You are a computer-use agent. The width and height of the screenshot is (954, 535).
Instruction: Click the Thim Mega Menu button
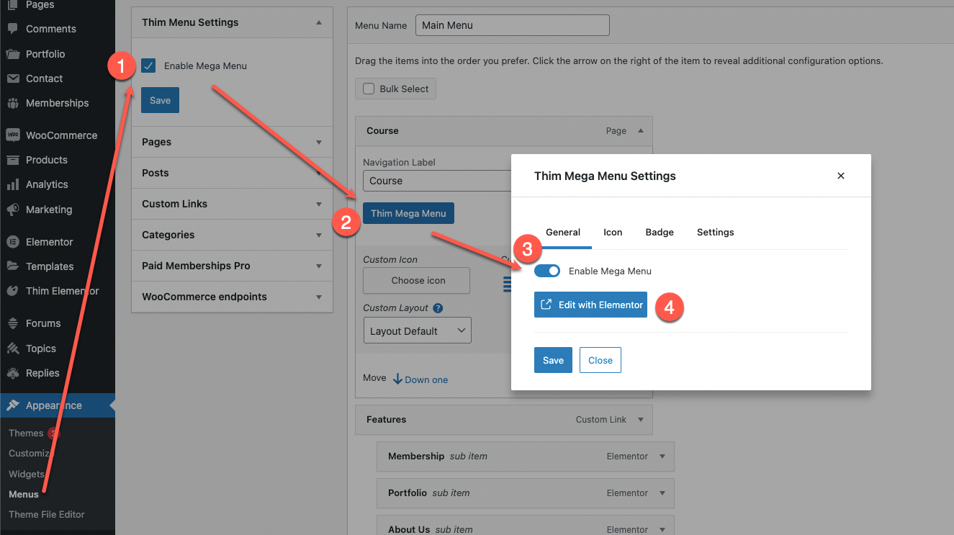click(x=408, y=213)
